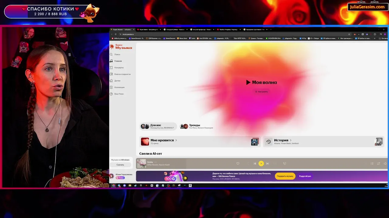This screenshot has width=389, height=218.
Task: Open track options dots next to Hubby
Action: [x=156, y=162]
